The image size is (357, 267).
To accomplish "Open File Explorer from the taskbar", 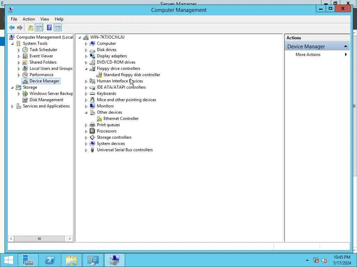I will click(71, 260).
